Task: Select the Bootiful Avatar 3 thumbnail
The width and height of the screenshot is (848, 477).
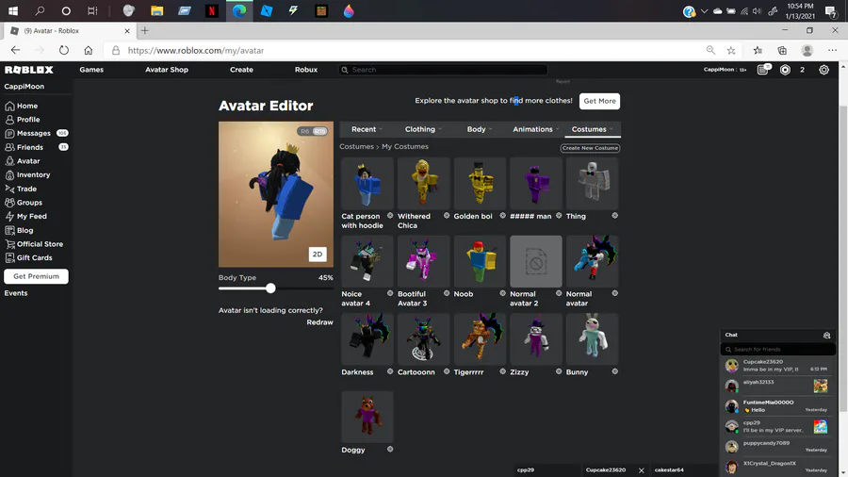Action: [423, 261]
